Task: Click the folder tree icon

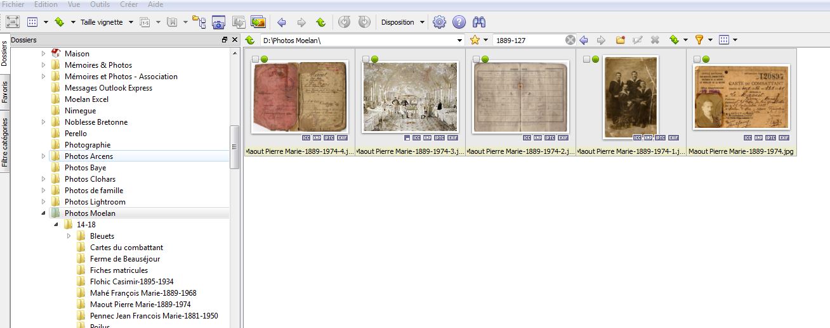Action: tap(199, 22)
